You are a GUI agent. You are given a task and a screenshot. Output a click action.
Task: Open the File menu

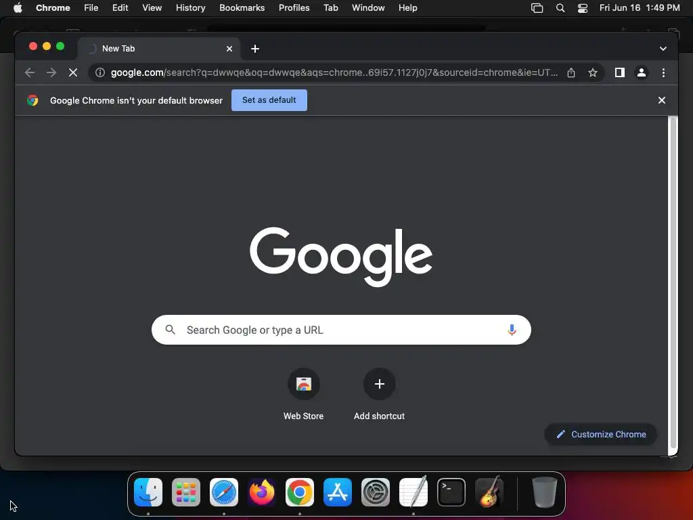91,7
